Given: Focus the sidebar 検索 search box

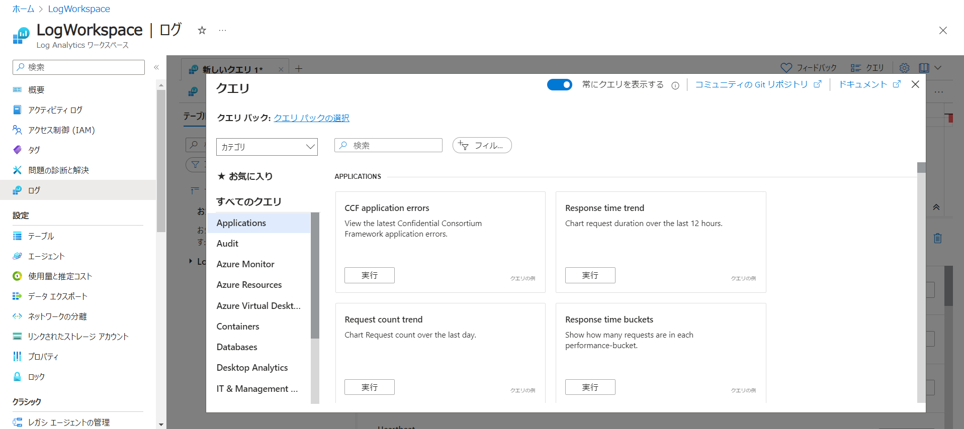Looking at the screenshot, I should (x=78, y=67).
